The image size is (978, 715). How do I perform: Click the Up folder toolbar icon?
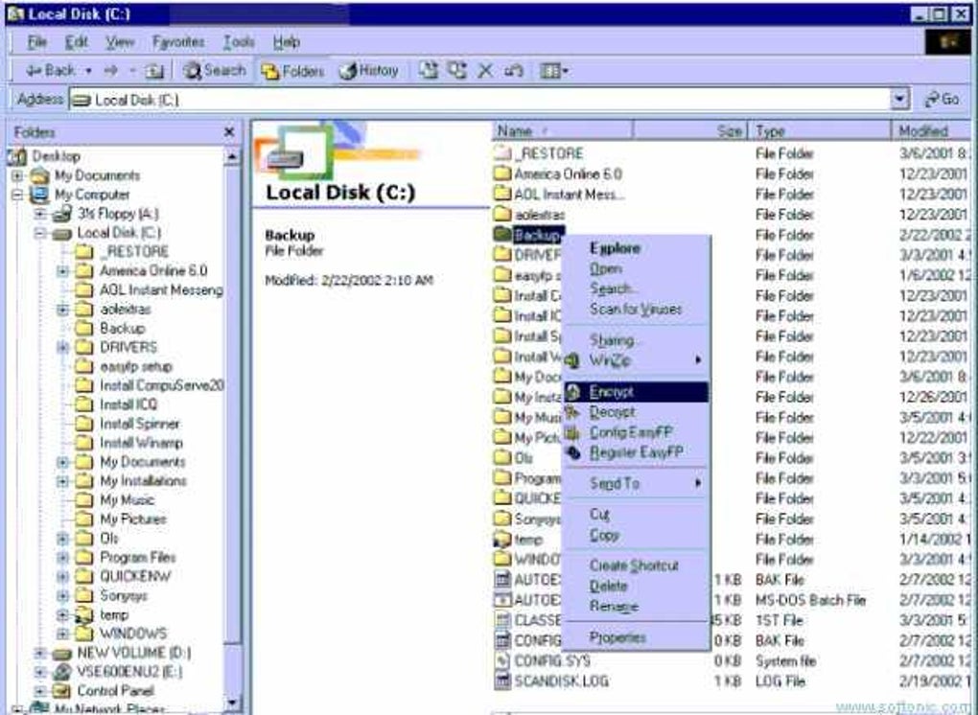[153, 71]
